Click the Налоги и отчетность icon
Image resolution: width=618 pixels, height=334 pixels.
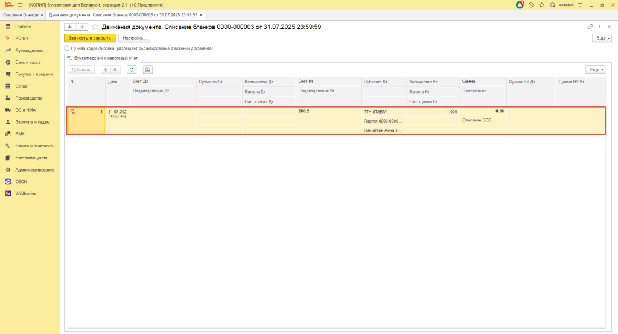[8, 146]
